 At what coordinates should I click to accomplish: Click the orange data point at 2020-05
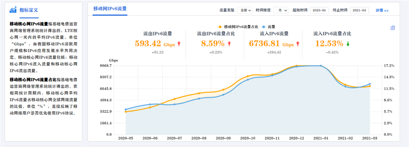(126, 112)
